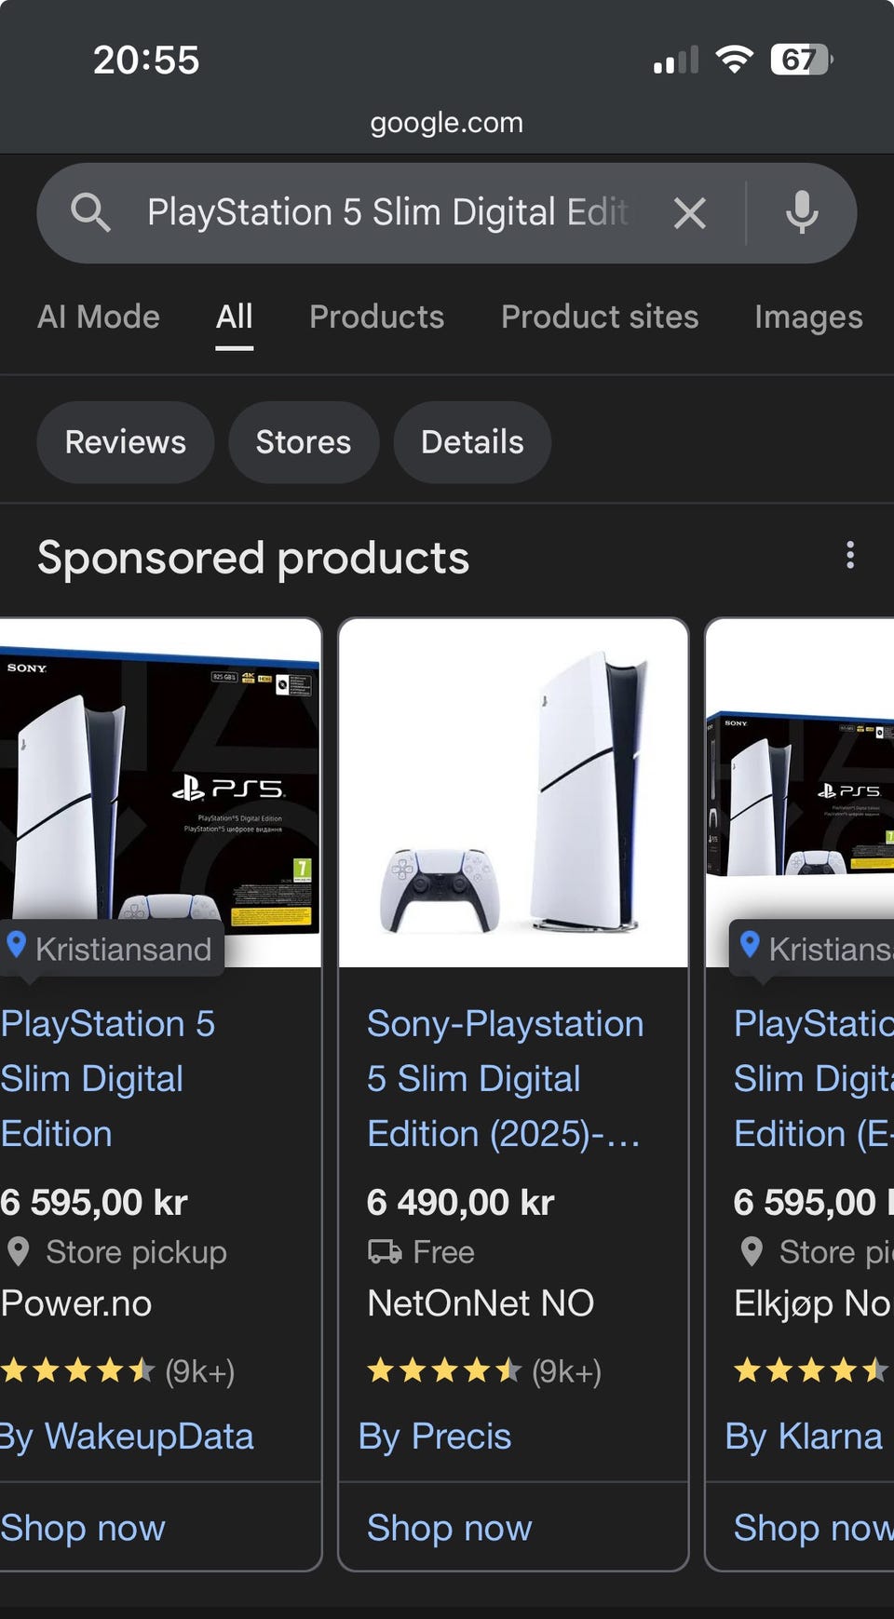Tap the Kristiansand location pin on the Power.no card
894x1619 pixels.
click(x=17, y=946)
